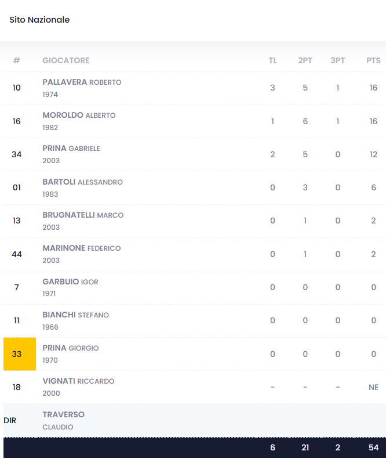This screenshot has width=386, height=462.
Task: Select Marinone Federico player name
Action: coord(82,248)
